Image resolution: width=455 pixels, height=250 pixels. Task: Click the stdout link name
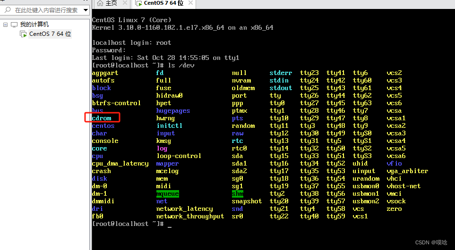pyautogui.click(x=281, y=88)
